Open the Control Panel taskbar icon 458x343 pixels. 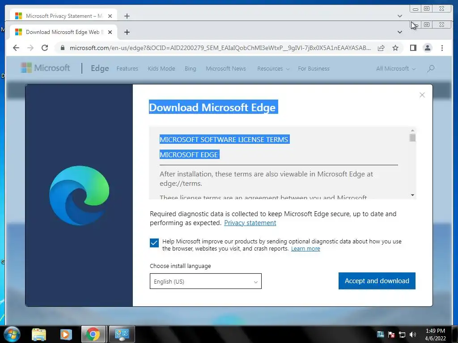pos(122,334)
